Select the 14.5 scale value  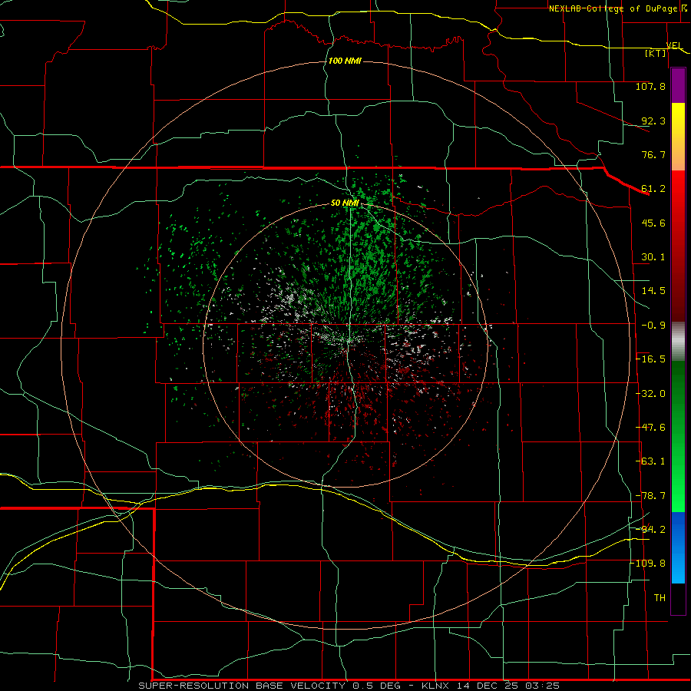(x=653, y=291)
